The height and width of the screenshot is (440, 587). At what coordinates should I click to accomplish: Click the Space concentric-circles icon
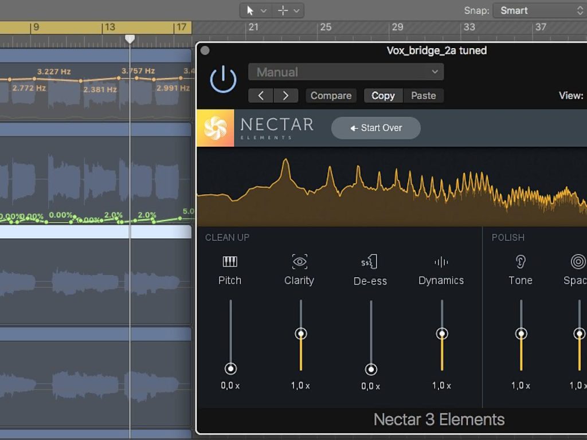[578, 261]
